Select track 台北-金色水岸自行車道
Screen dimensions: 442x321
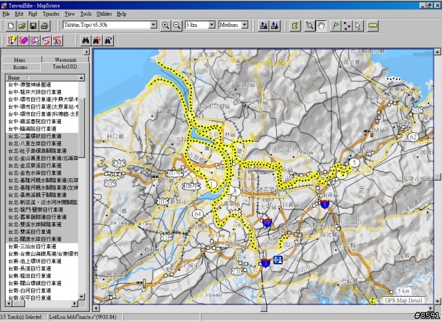35,173
